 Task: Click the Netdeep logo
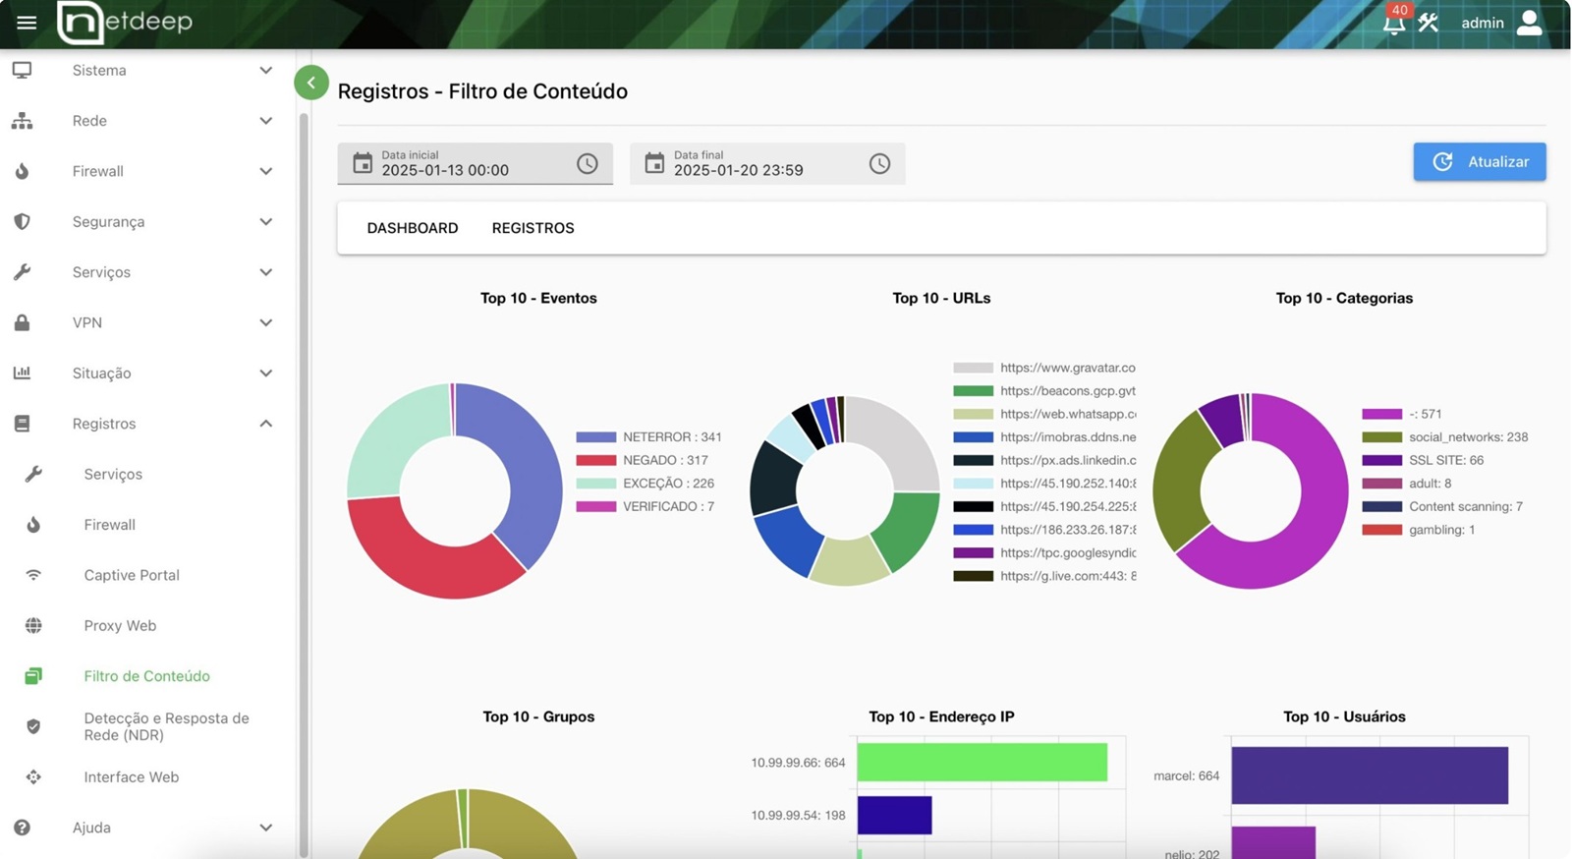click(125, 22)
